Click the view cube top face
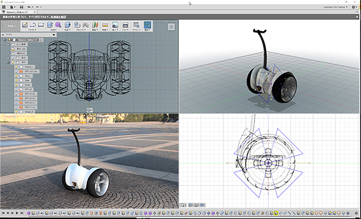The image size is (361, 219). tap(171, 26)
